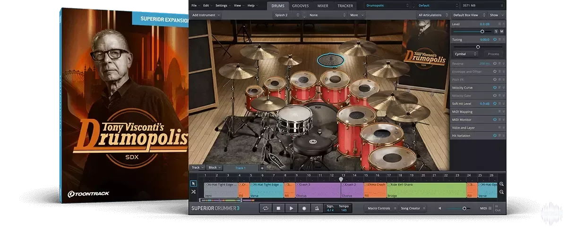Open the Splash 2 instrument selector
This screenshot has height=230, width=567.
tap(287, 15)
